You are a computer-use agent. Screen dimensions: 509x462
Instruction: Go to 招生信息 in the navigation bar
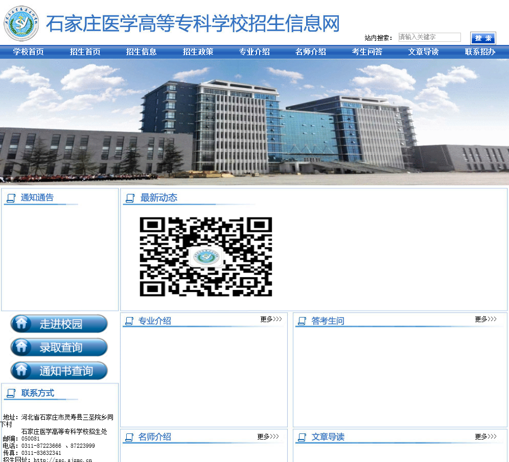141,52
